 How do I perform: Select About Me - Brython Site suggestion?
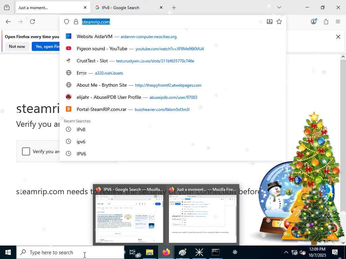pos(173,85)
